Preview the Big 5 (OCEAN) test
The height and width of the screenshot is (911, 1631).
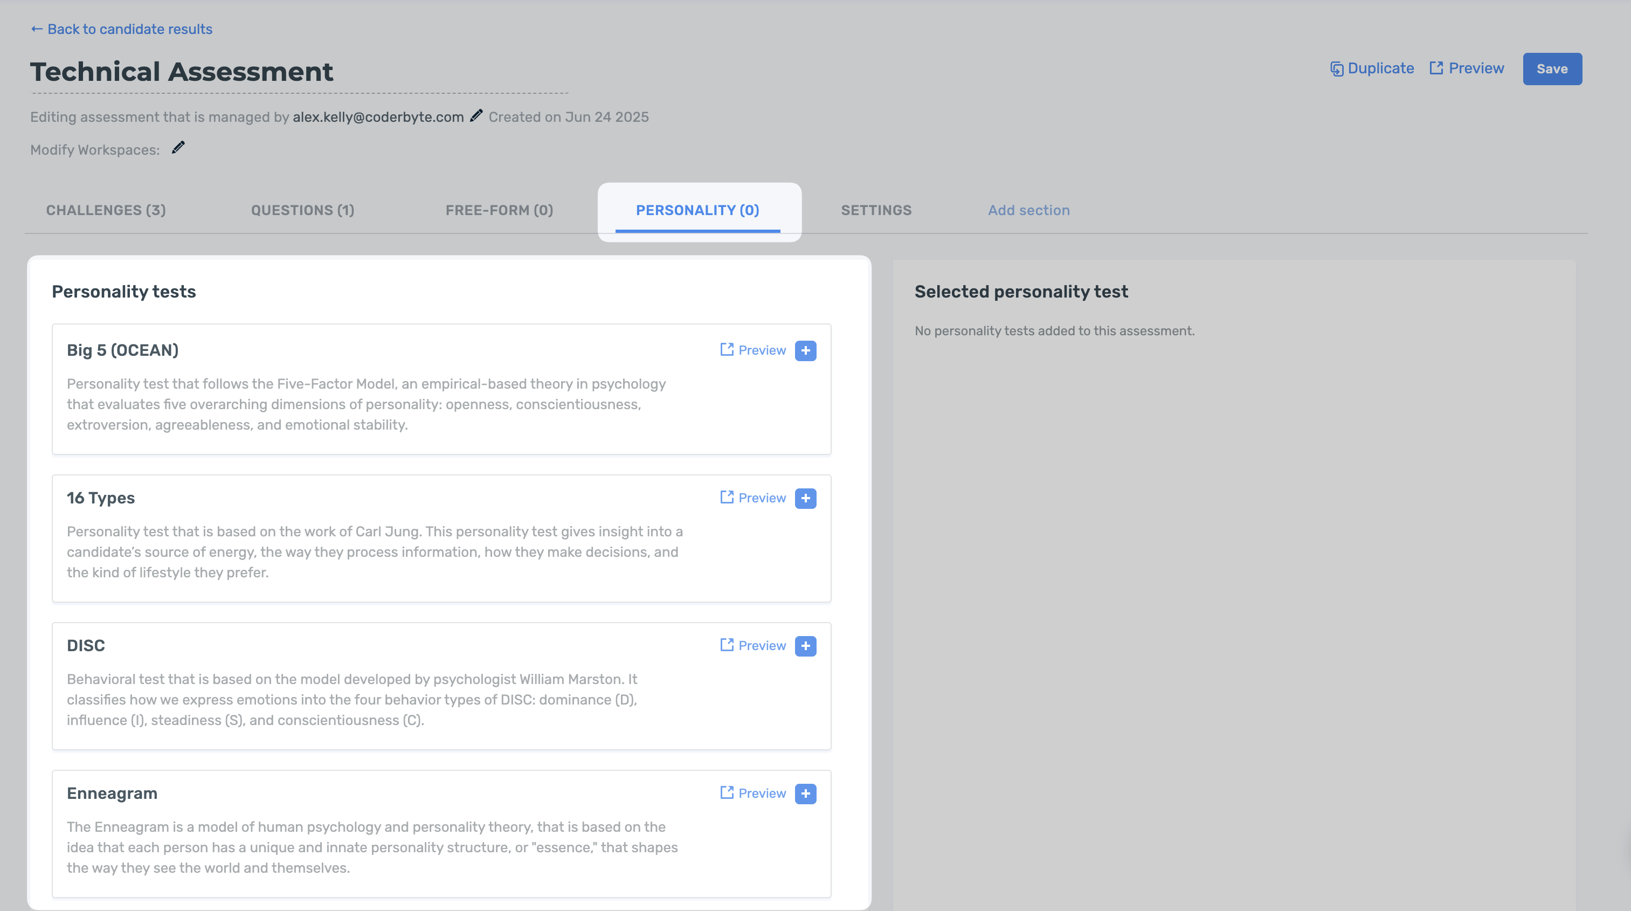click(x=753, y=350)
